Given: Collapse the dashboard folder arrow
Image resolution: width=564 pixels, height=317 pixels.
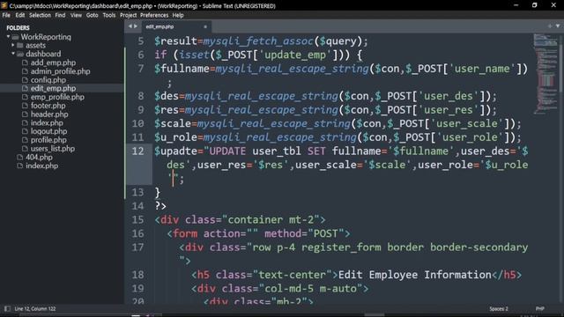Looking at the screenshot, I should click(x=13, y=54).
